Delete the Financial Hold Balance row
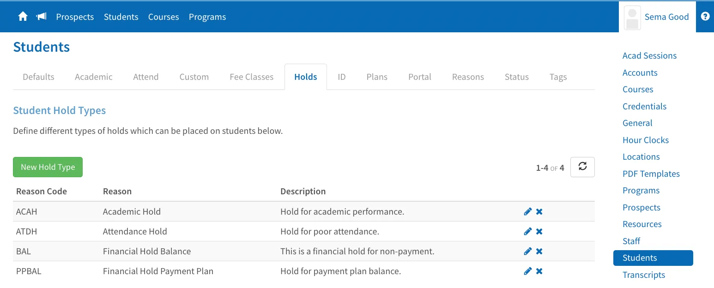This screenshot has width=714, height=288. pyautogui.click(x=539, y=251)
